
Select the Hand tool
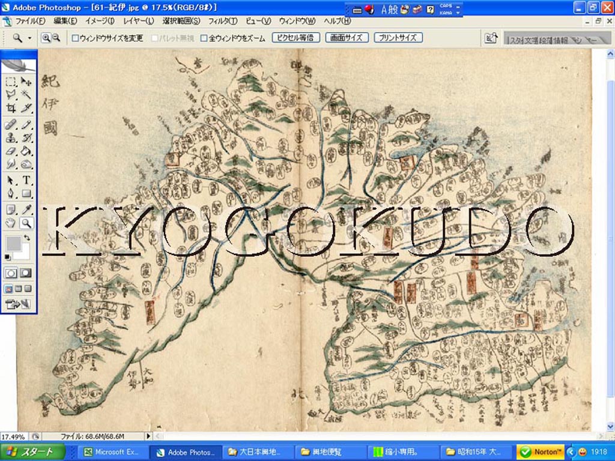click(x=11, y=223)
